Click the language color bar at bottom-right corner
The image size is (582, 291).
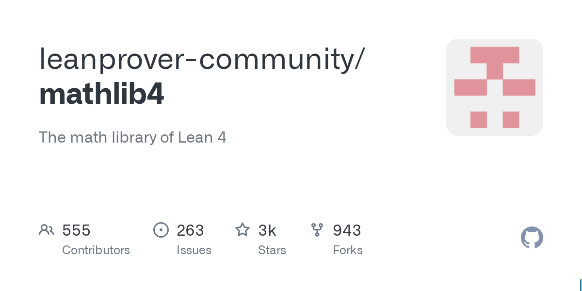(581, 285)
